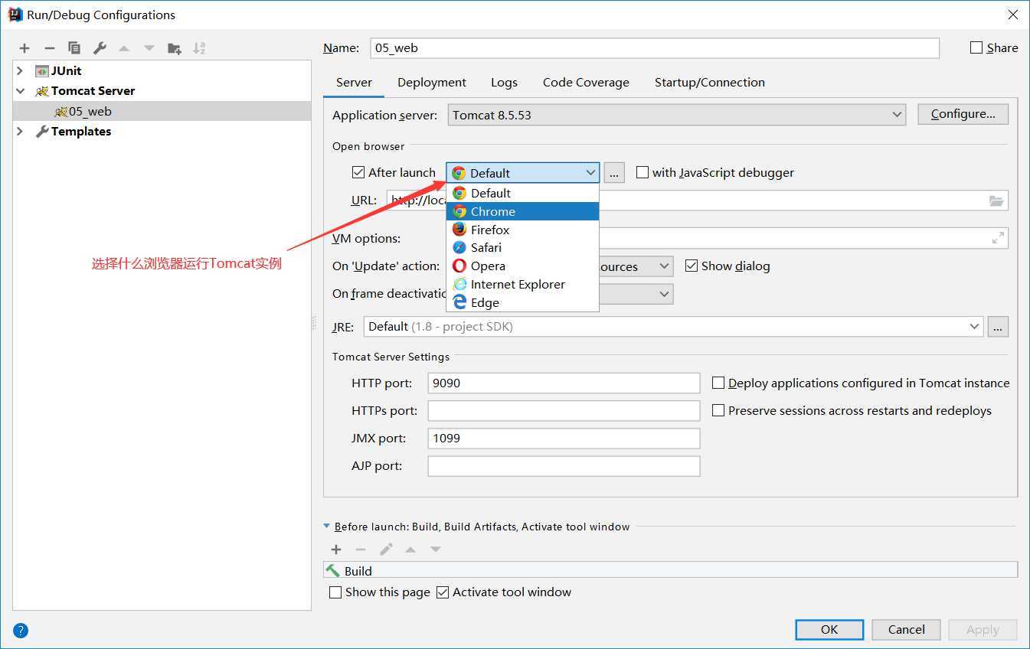Click the Tomcat Server cat icon
The height and width of the screenshot is (649, 1030).
click(42, 91)
